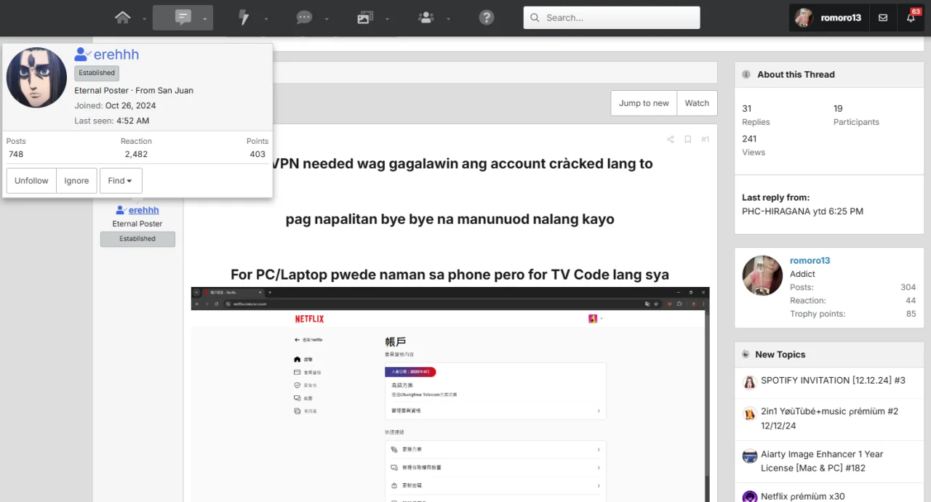
Task: Click the avatar of Aiarty Image Enhancer topic
Action: click(x=750, y=456)
